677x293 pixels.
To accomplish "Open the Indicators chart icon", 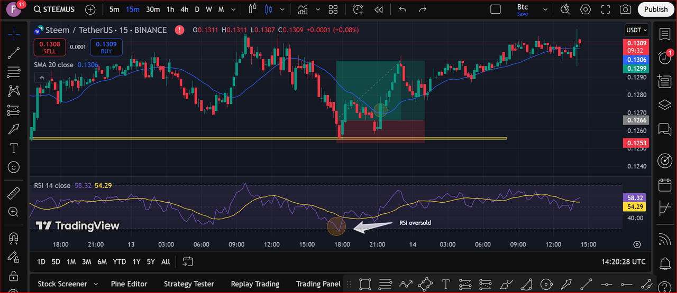I will [x=303, y=10].
